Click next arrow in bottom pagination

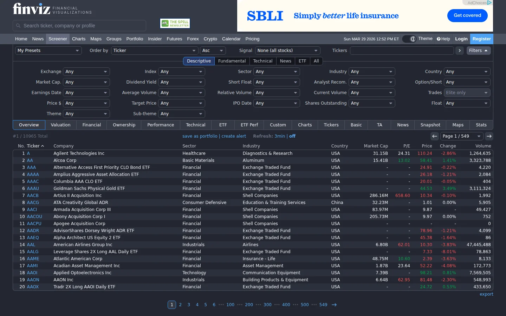pos(334,305)
